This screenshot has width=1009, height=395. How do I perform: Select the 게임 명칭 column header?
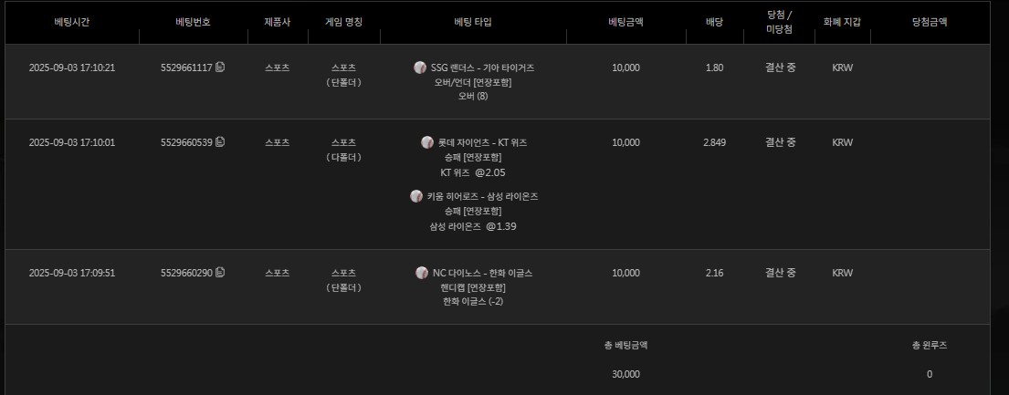click(x=343, y=22)
